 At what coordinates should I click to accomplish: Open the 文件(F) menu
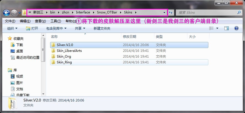10,21
